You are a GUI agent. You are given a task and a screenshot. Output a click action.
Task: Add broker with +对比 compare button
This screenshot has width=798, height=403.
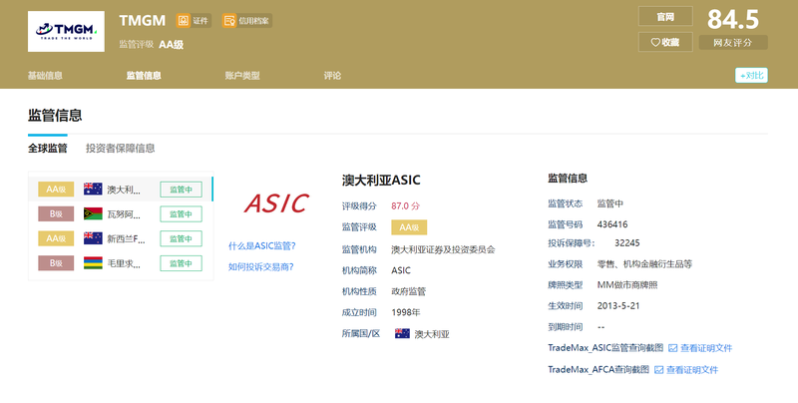point(751,75)
